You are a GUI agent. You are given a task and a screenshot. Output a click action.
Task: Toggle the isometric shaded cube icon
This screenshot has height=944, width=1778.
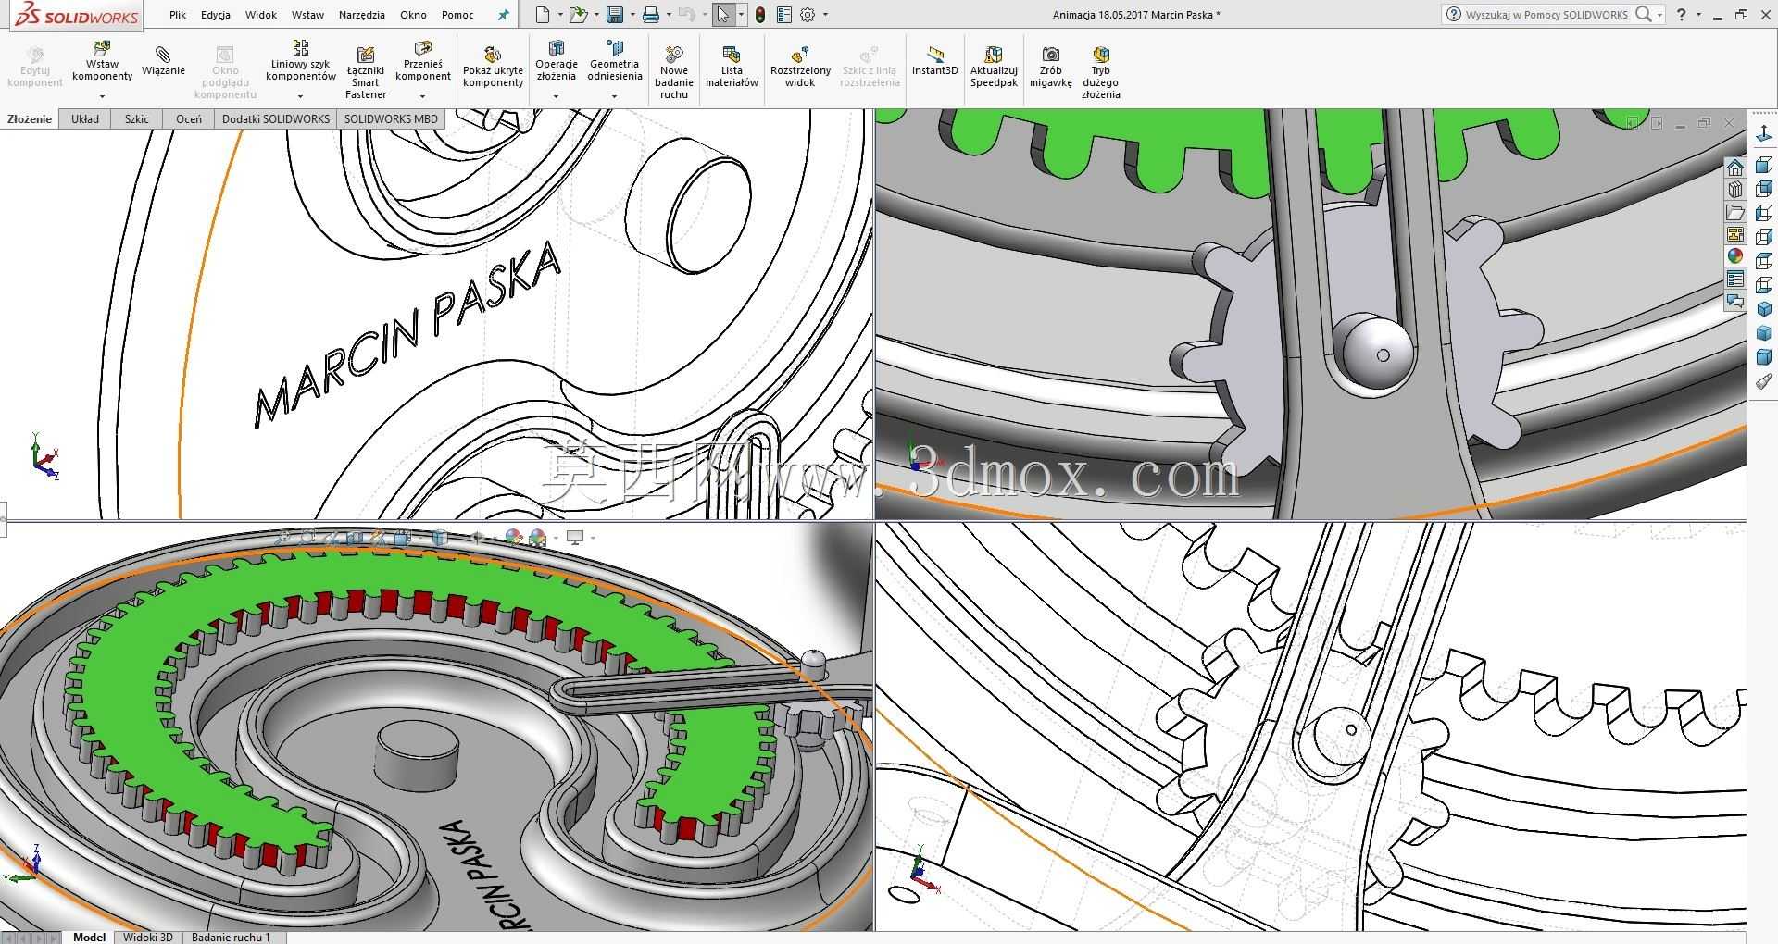(x=1764, y=309)
